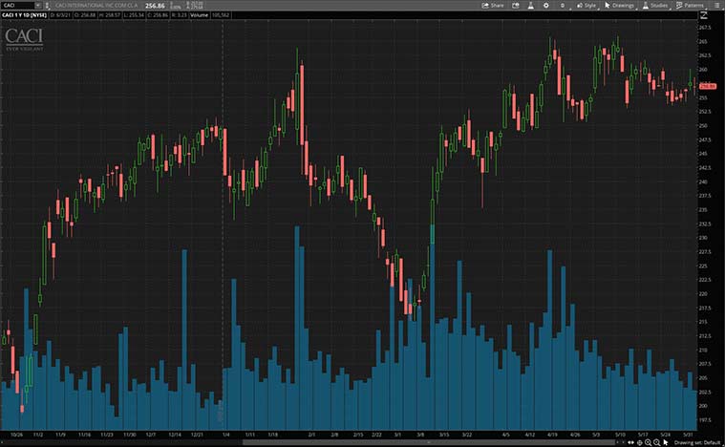Open the hamburger menu at top right
Image resolution: width=725 pixels, height=447 pixels.
pyautogui.click(x=715, y=5)
